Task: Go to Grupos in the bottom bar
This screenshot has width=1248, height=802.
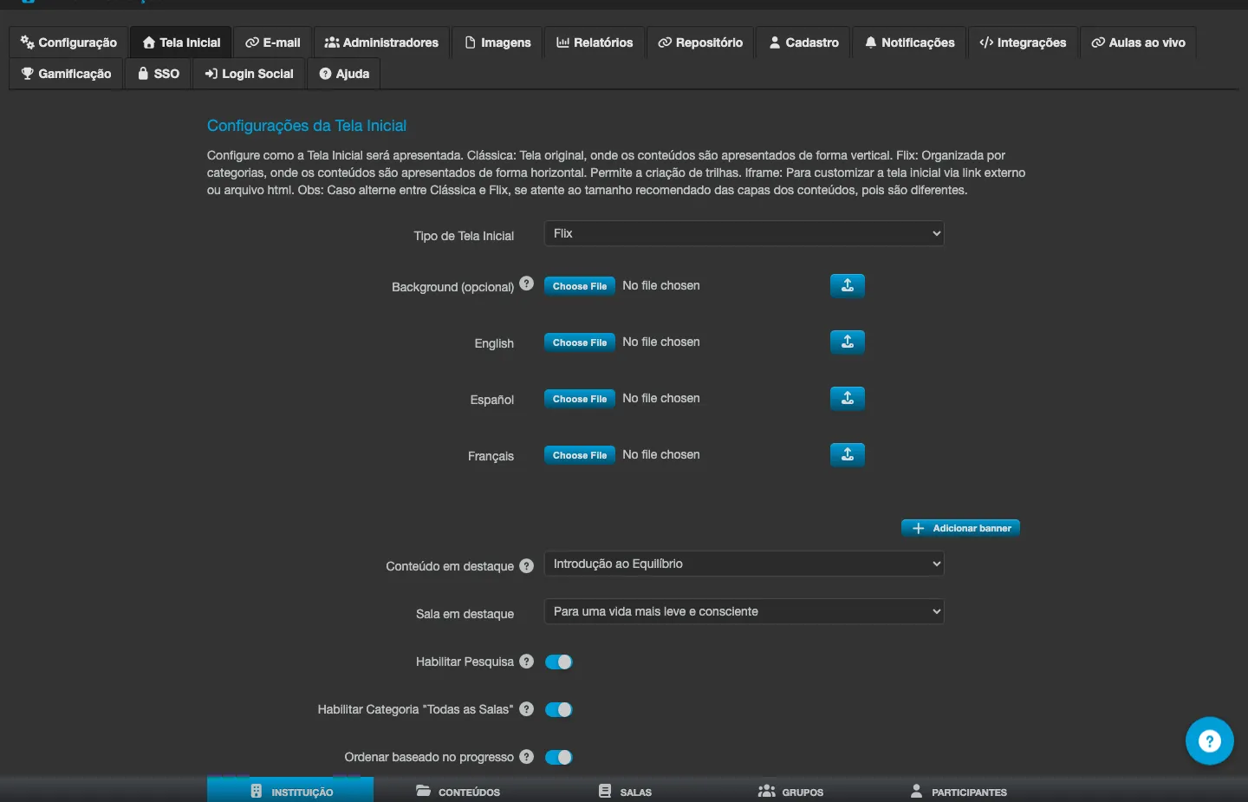Action: click(x=790, y=791)
